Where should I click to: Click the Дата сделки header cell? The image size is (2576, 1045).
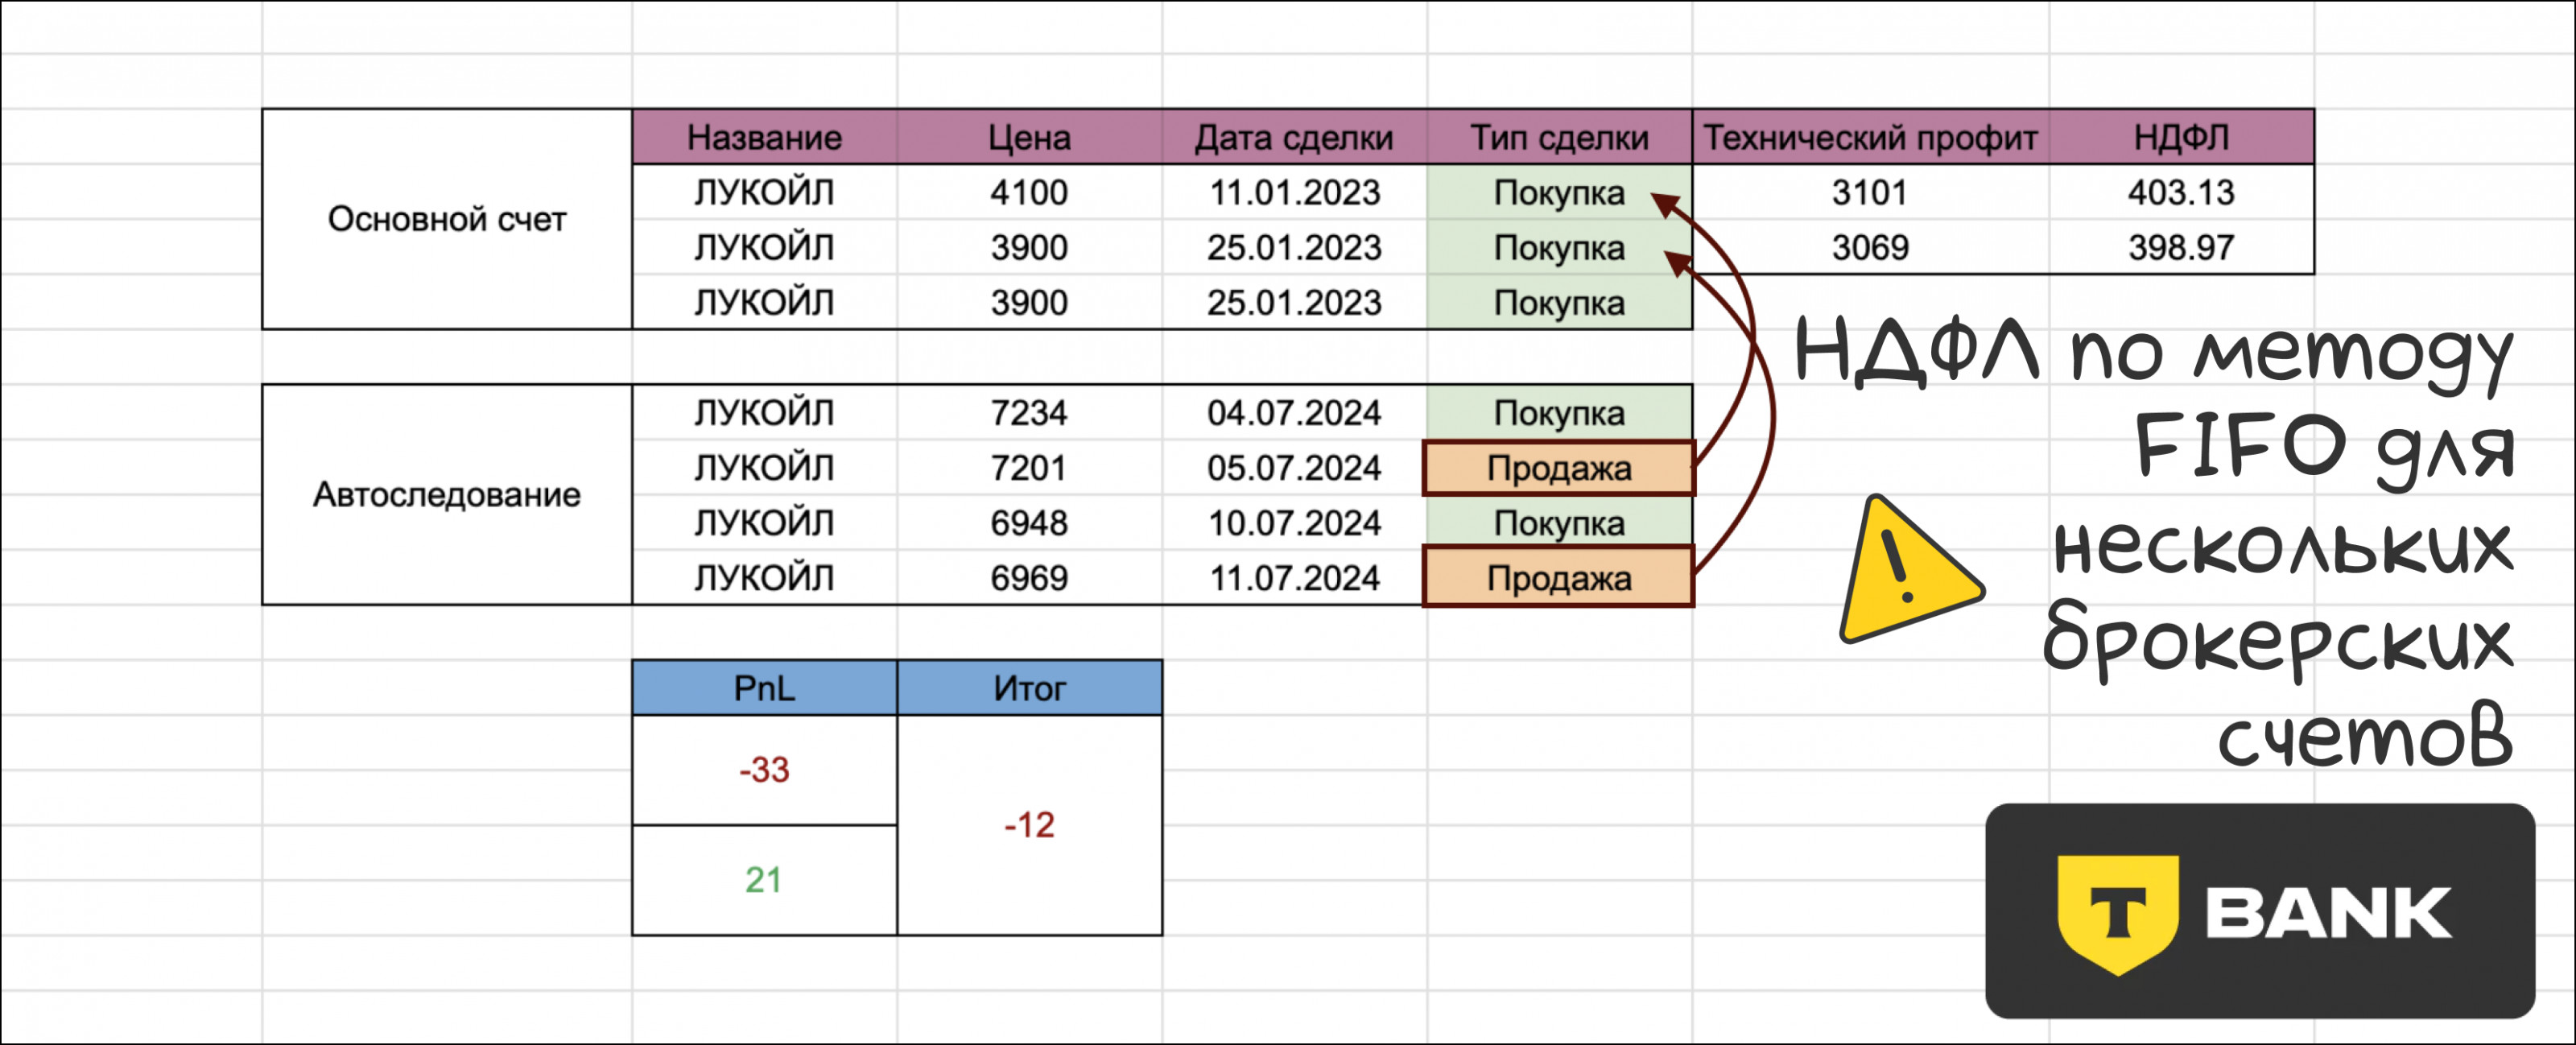click(1294, 137)
